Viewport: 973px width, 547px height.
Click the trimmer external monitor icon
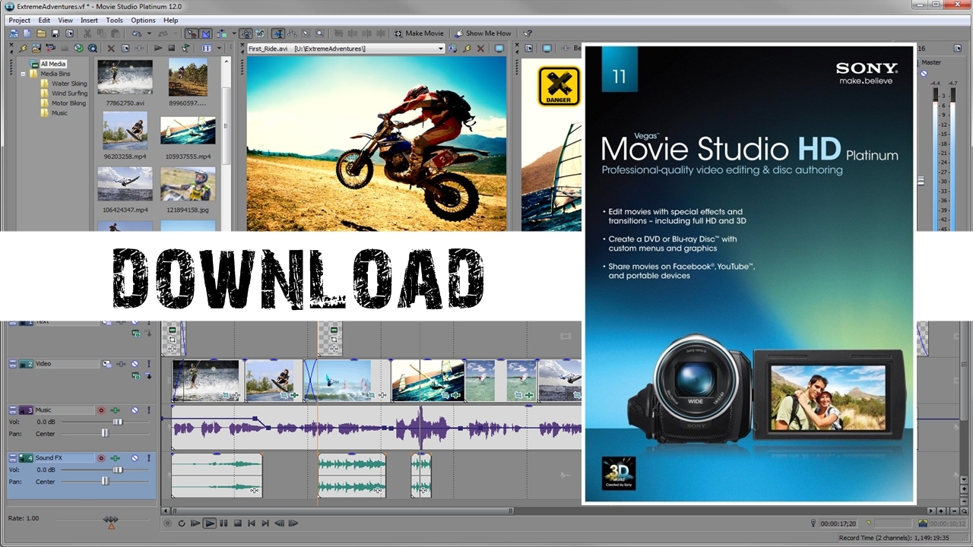(x=499, y=48)
